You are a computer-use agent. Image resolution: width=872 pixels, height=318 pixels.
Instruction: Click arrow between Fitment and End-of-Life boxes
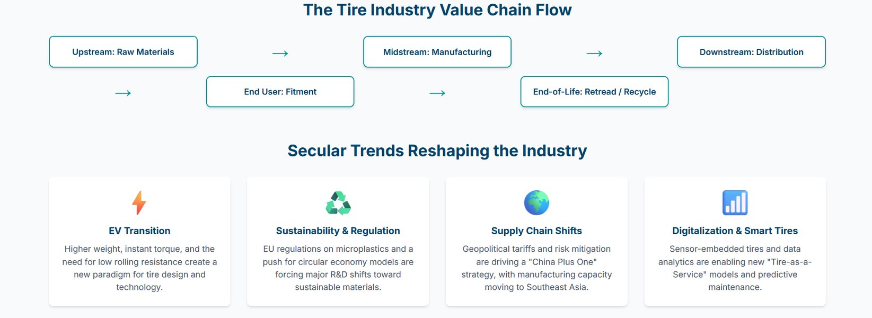437,93
